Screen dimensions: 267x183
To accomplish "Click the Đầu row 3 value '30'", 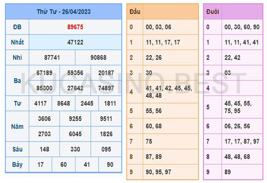I will [x=149, y=73].
